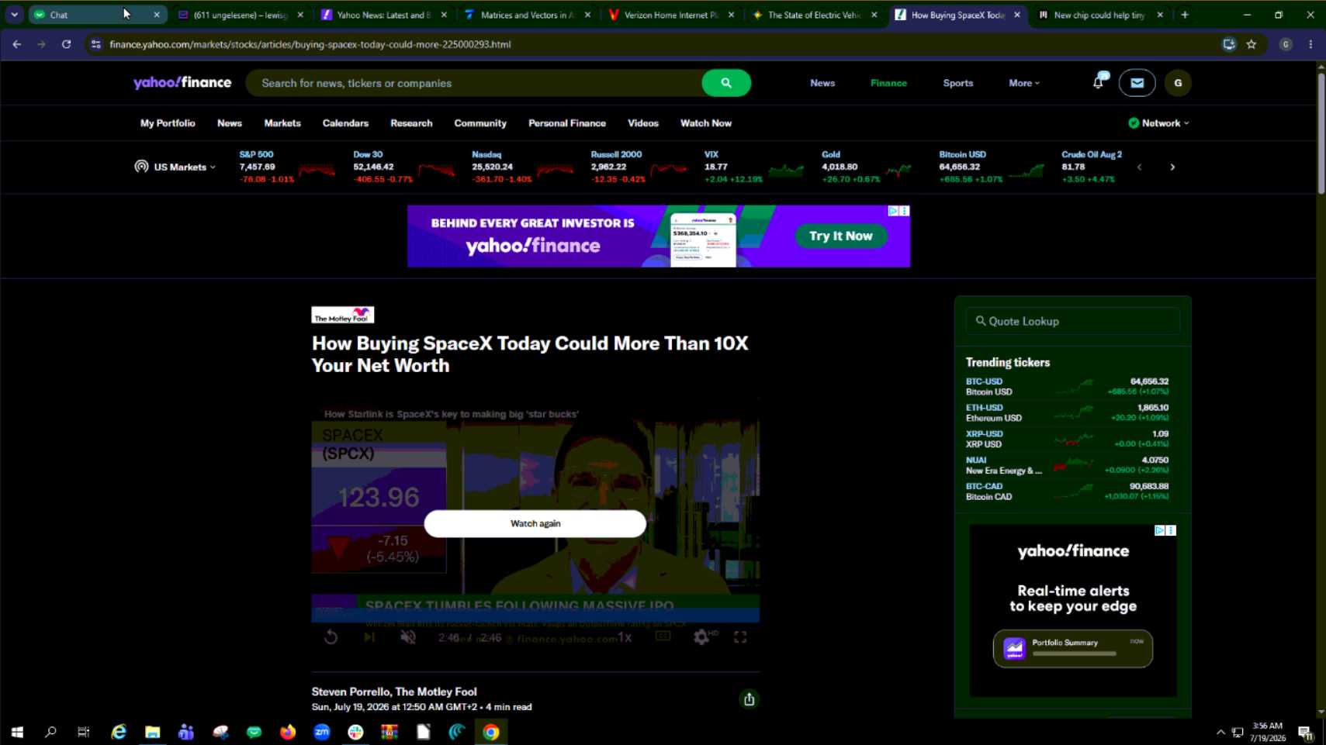This screenshot has height=745, width=1326.
Task: Launch Firefox from the taskbar
Action: 288,732
